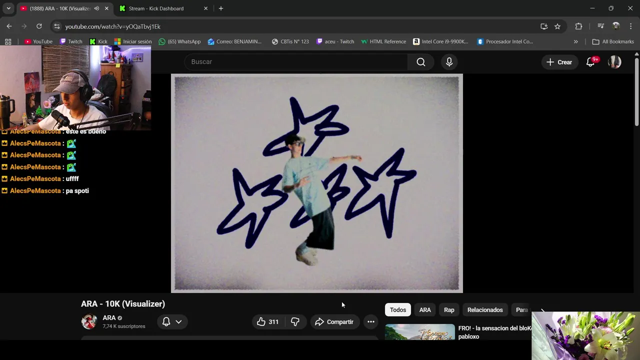The height and width of the screenshot is (360, 640).
Task: Open the tab search dropdown arrow
Action: coord(8,8)
